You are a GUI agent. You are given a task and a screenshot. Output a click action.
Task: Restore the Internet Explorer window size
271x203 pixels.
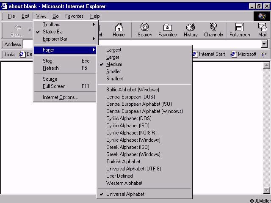coord(259,6)
